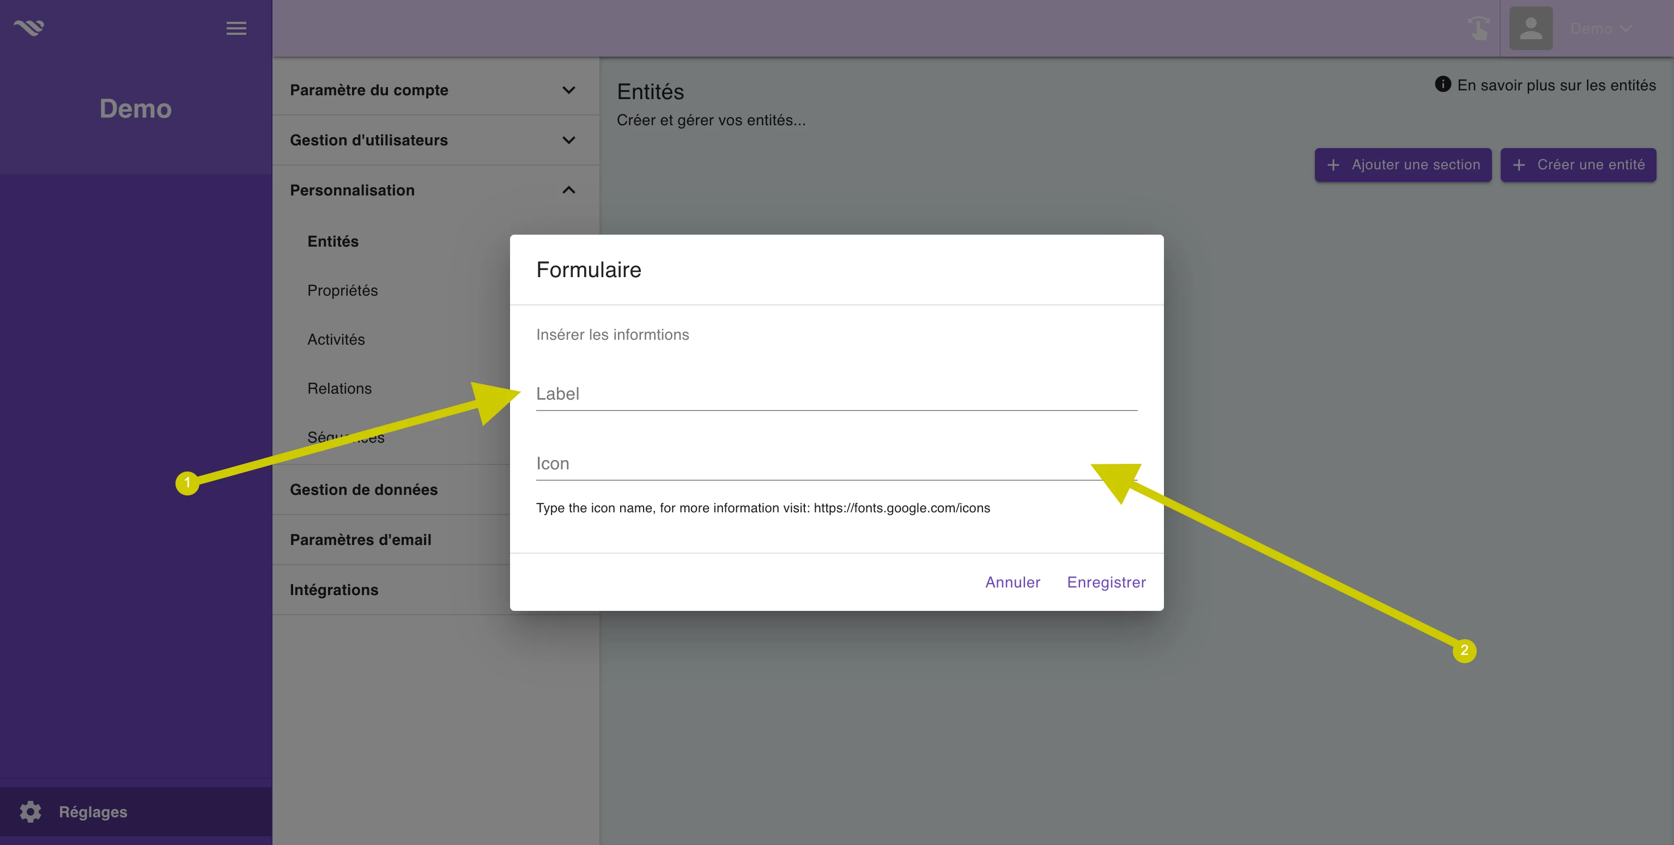
Task: Click the Demo workspace title
Action: point(135,108)
